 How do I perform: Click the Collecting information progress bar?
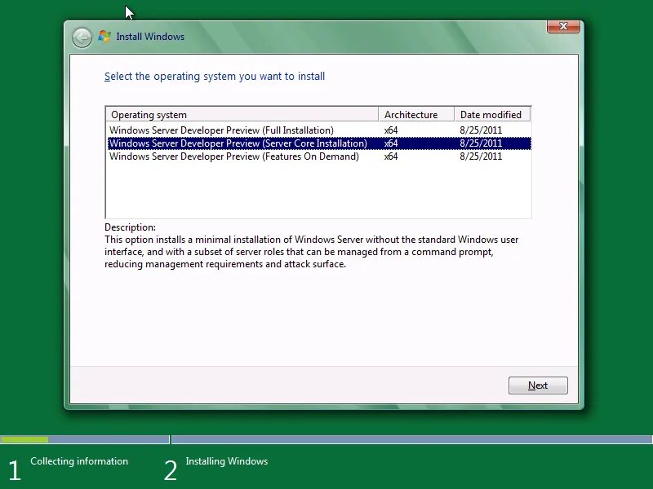[x=85, y=439]
